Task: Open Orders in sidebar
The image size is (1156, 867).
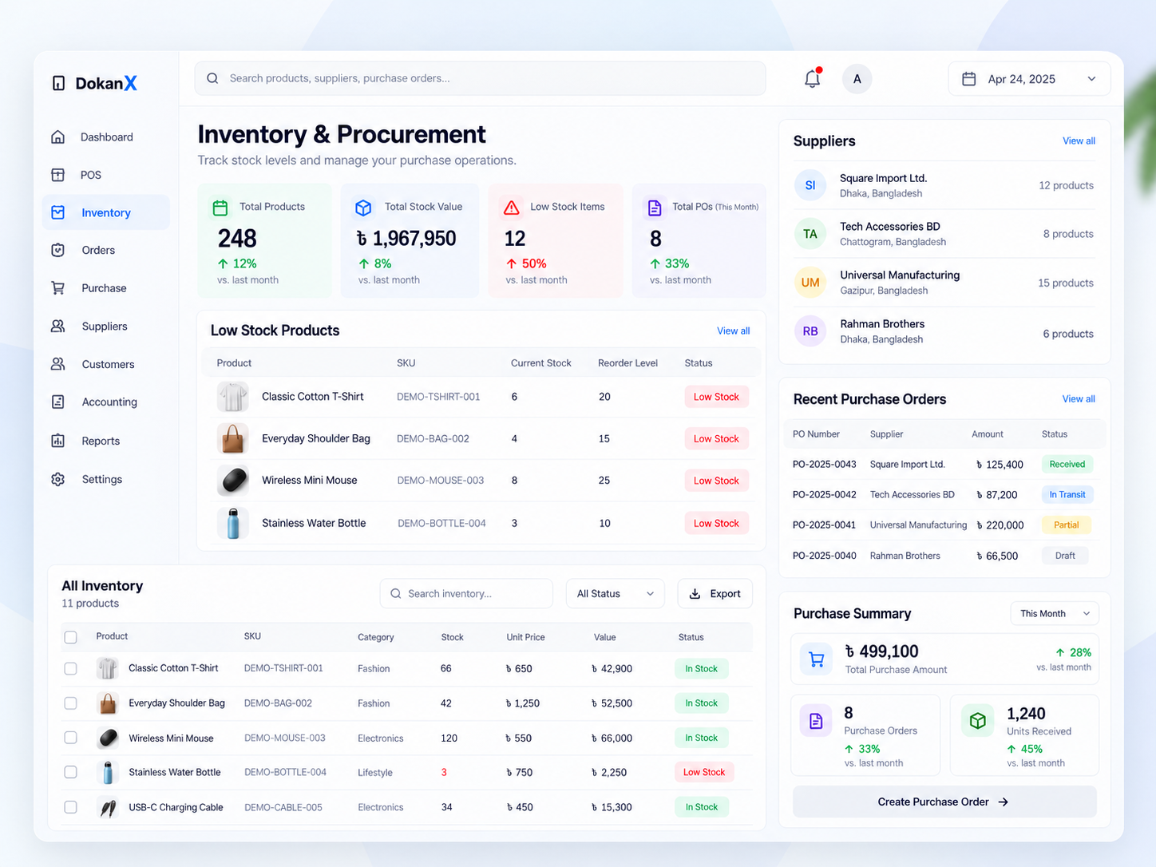Action: 105,250
